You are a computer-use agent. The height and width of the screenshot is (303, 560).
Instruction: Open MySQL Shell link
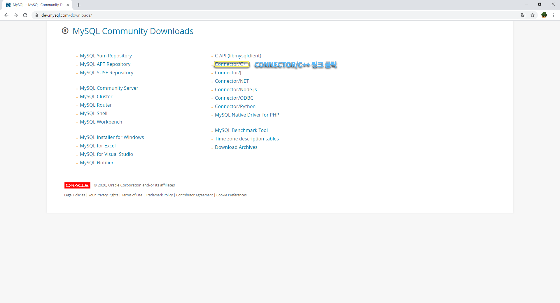pos(94,113)
